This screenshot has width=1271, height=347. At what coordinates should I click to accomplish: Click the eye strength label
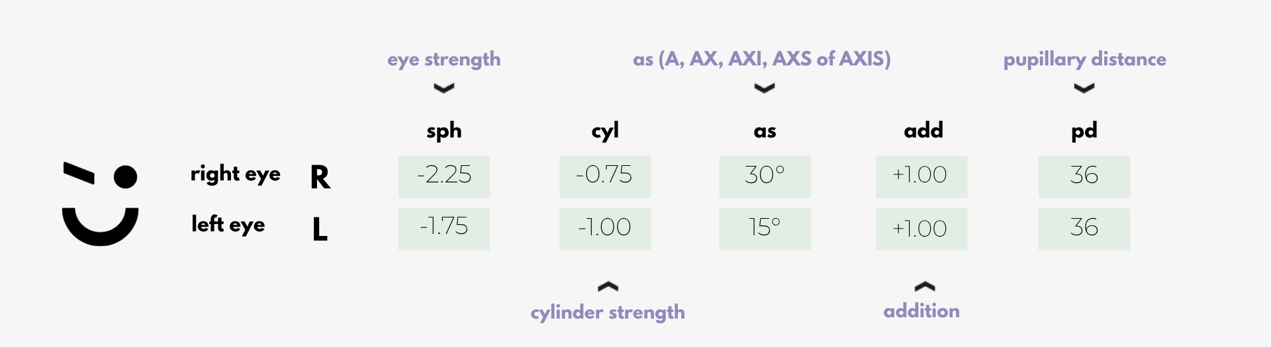click(444, 59)
